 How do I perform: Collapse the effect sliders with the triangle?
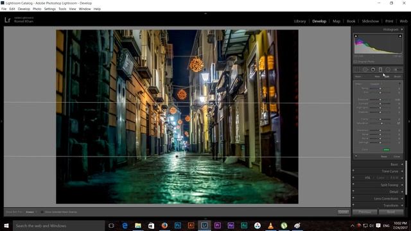[399, 84]
